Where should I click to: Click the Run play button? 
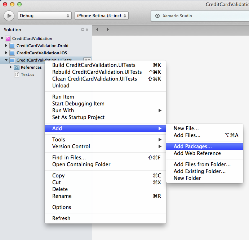coord(9,16)
